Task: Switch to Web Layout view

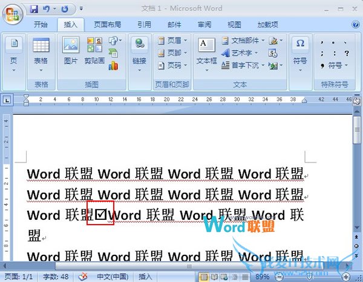Action: pos(224,277)
